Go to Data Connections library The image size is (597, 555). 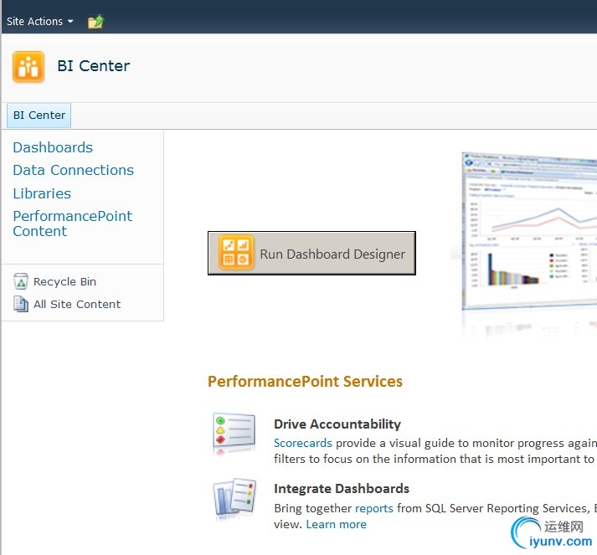[73, 170]
